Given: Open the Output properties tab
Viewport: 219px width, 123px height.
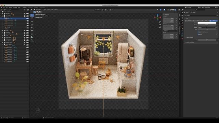Looking at the screenshot, I should pos(182,18).
